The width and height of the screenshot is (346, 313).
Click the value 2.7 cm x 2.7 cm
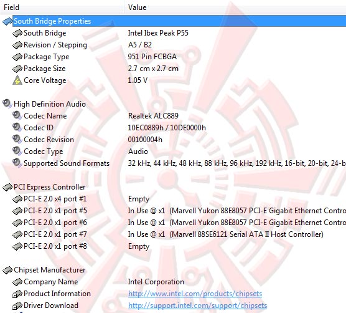[153, 69]
